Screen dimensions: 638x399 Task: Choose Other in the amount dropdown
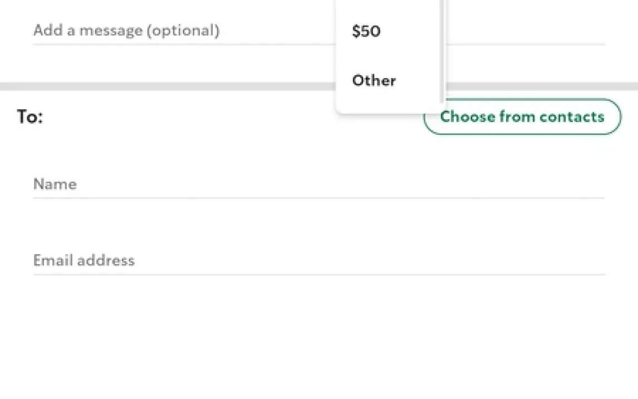(374, 80)
